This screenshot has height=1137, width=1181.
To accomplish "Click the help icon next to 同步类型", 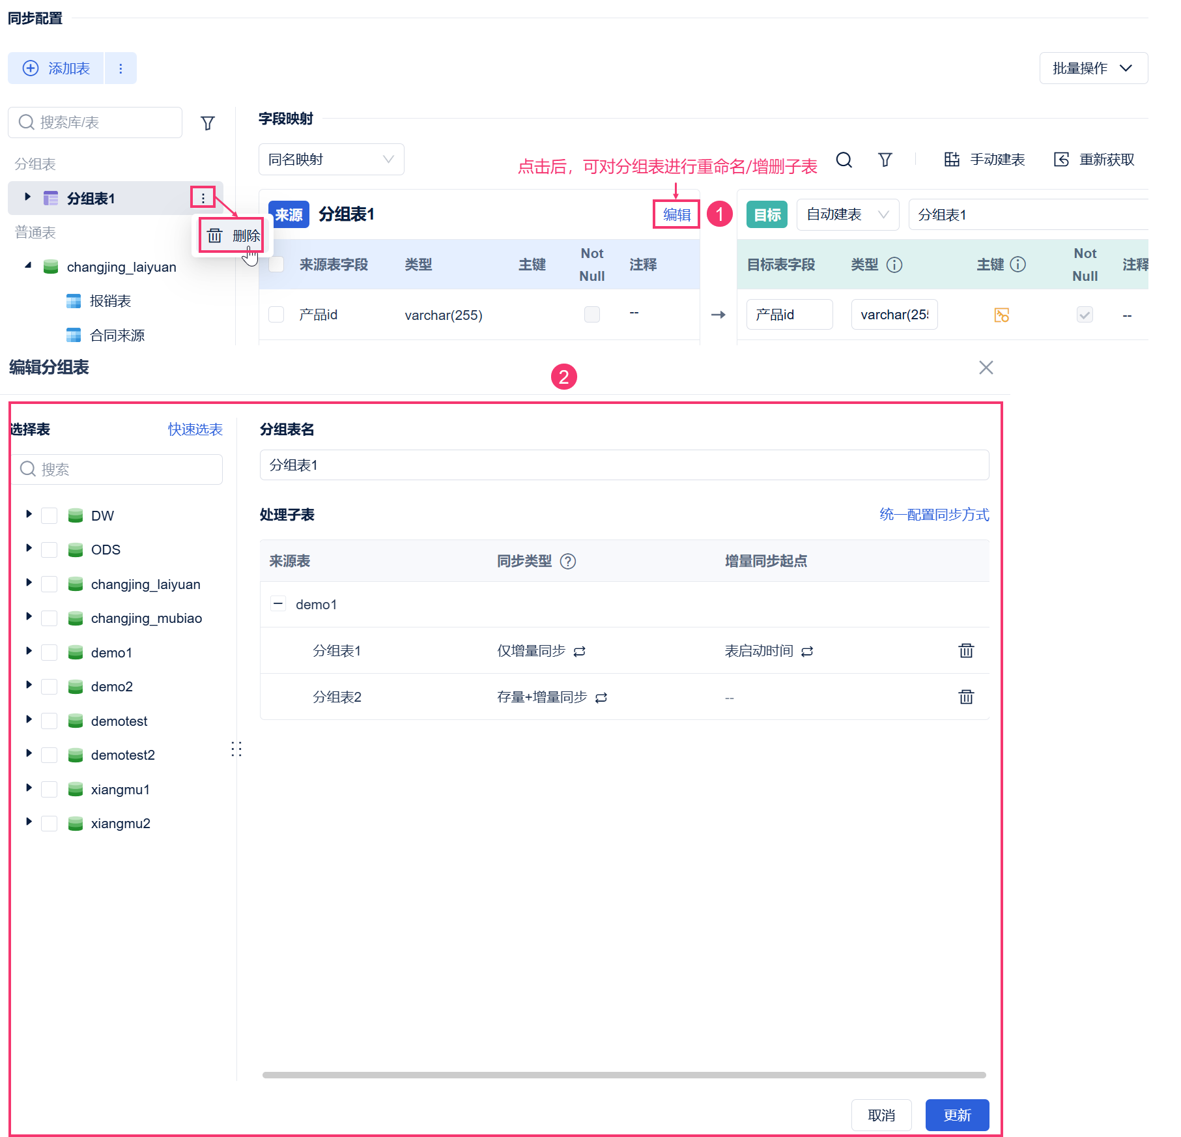I will (x=568, y=561).
